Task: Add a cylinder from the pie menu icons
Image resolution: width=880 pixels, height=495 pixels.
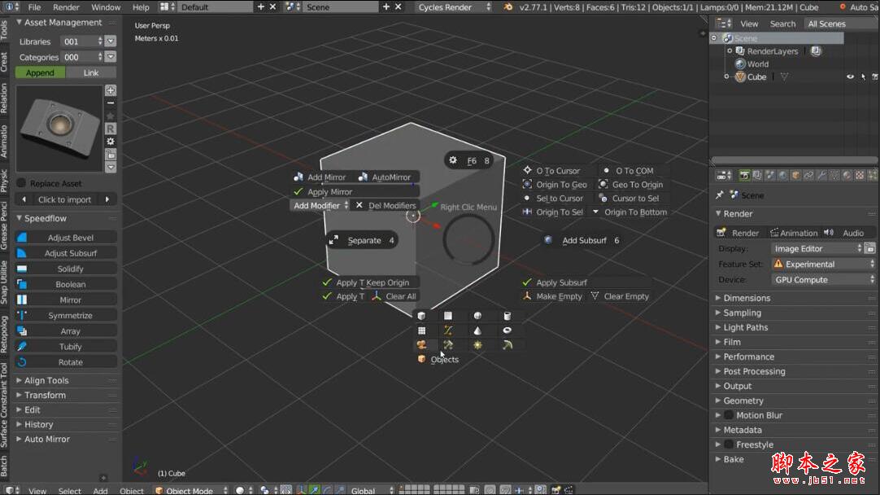Action: (508, 316)
